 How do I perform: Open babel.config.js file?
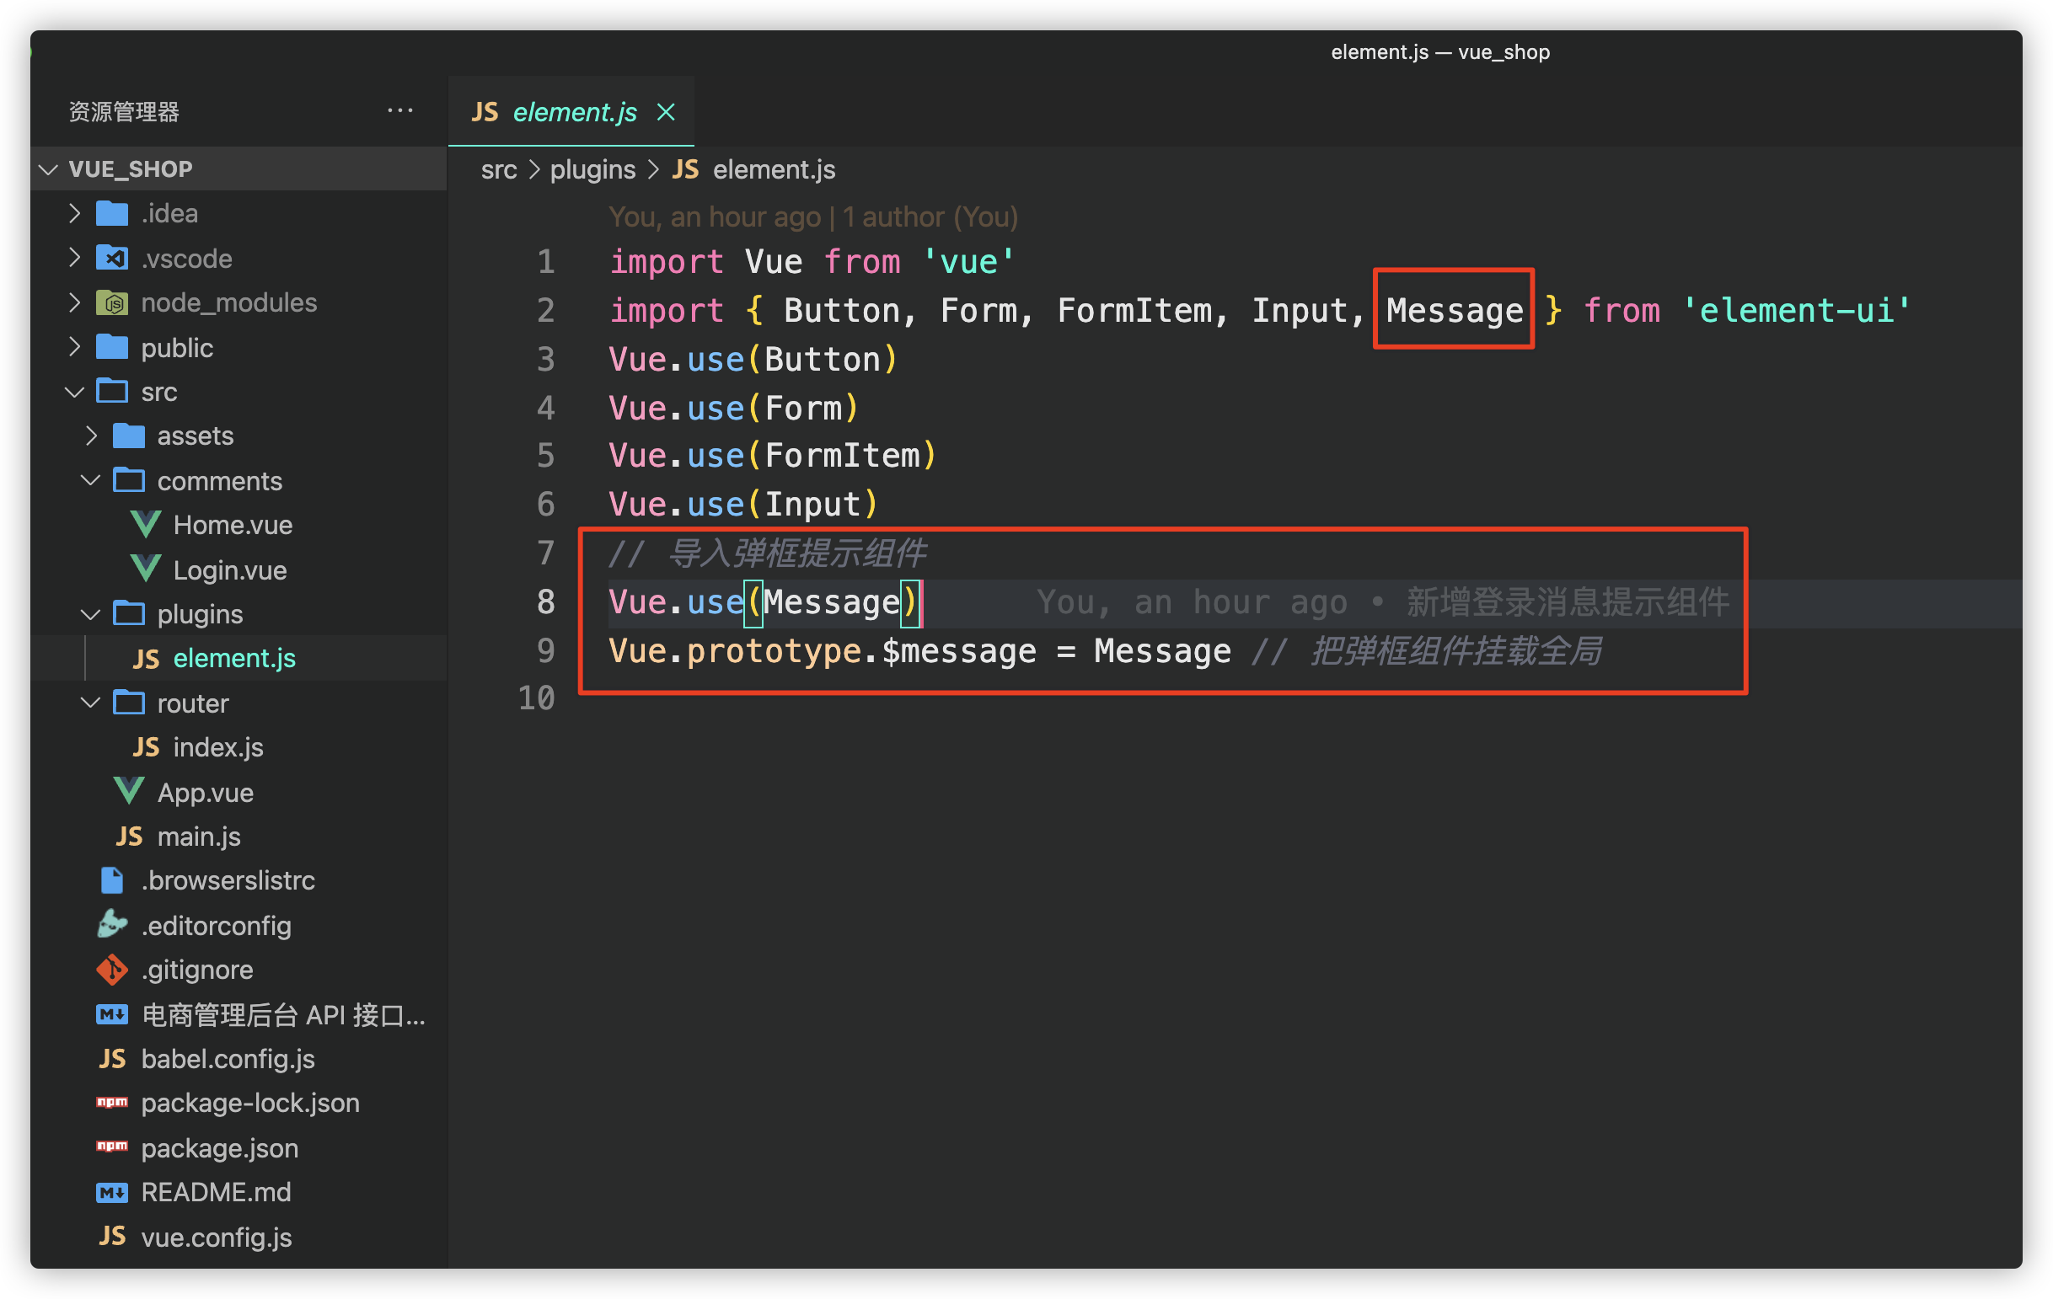(x=239, y=1059)
